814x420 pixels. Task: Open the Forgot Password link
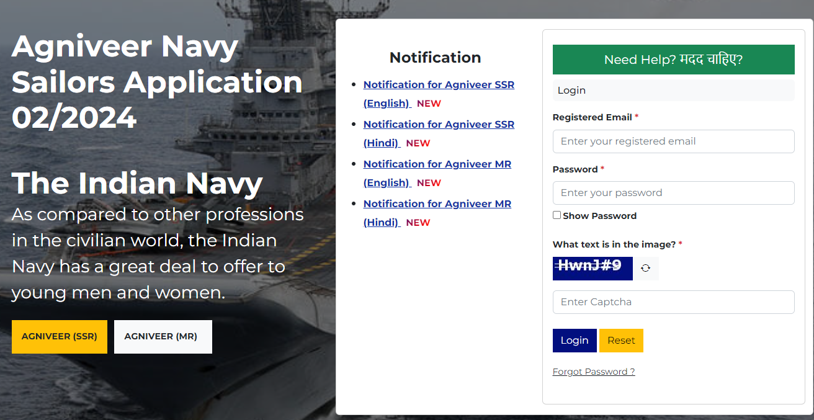[x=593, y=372]
